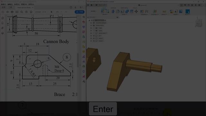Open bookmarks panel in PDF left sidebar
The image size is (206, 116).
(x=3, y=23)
